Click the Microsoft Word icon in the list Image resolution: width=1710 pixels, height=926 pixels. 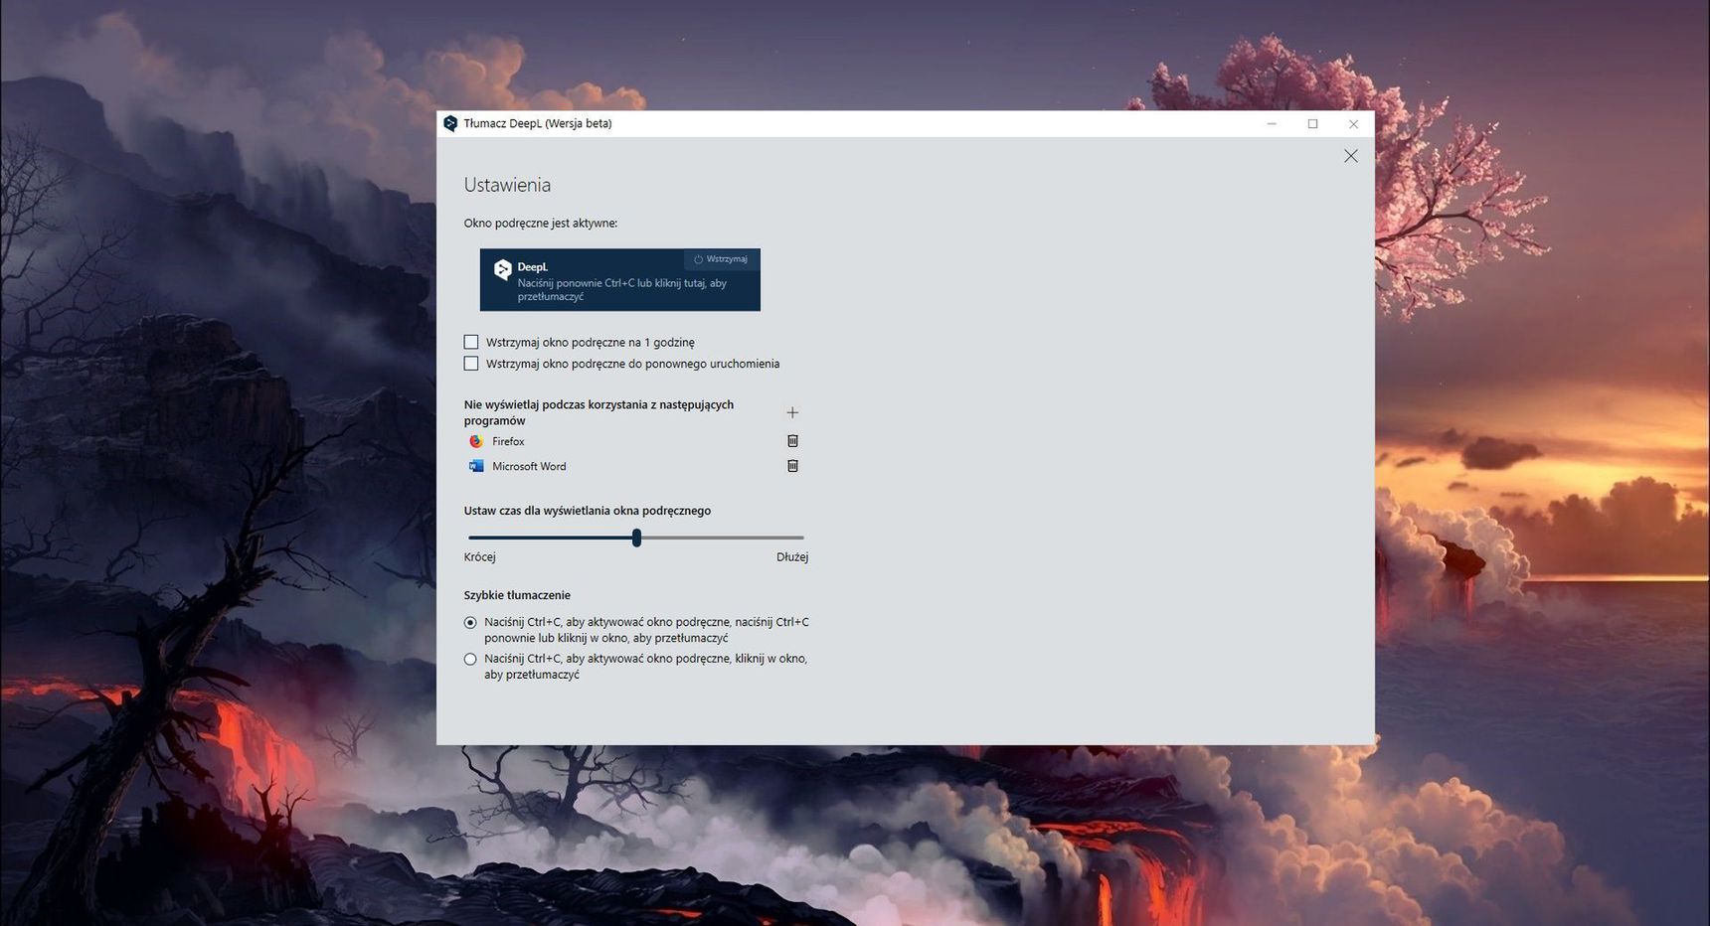476,466
